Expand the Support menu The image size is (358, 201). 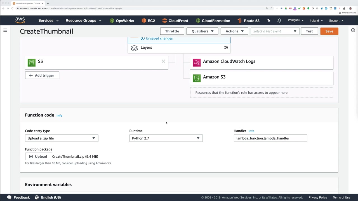pyautogui.click(x=336, y=21)
